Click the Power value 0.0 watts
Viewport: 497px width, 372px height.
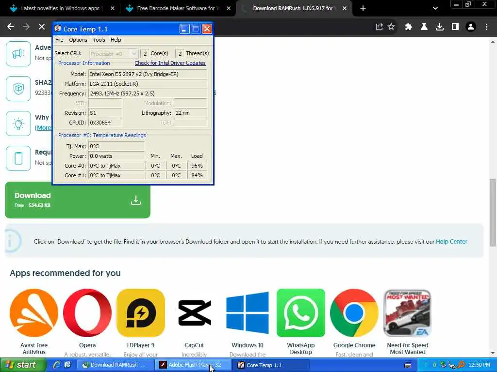point(116,156)
